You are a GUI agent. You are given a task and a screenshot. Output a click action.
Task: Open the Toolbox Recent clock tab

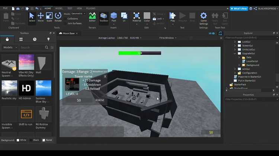tap(35, 39)
